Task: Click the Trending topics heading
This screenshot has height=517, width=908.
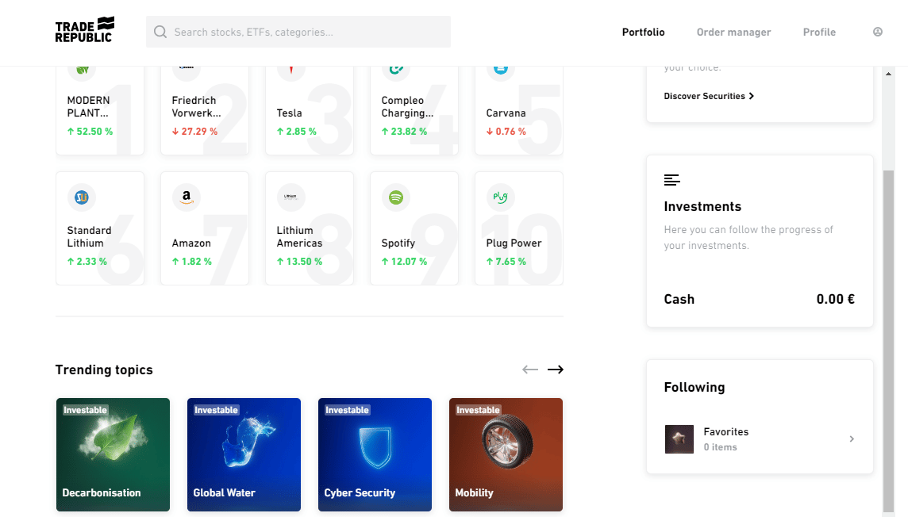Action: coord(104,370)
